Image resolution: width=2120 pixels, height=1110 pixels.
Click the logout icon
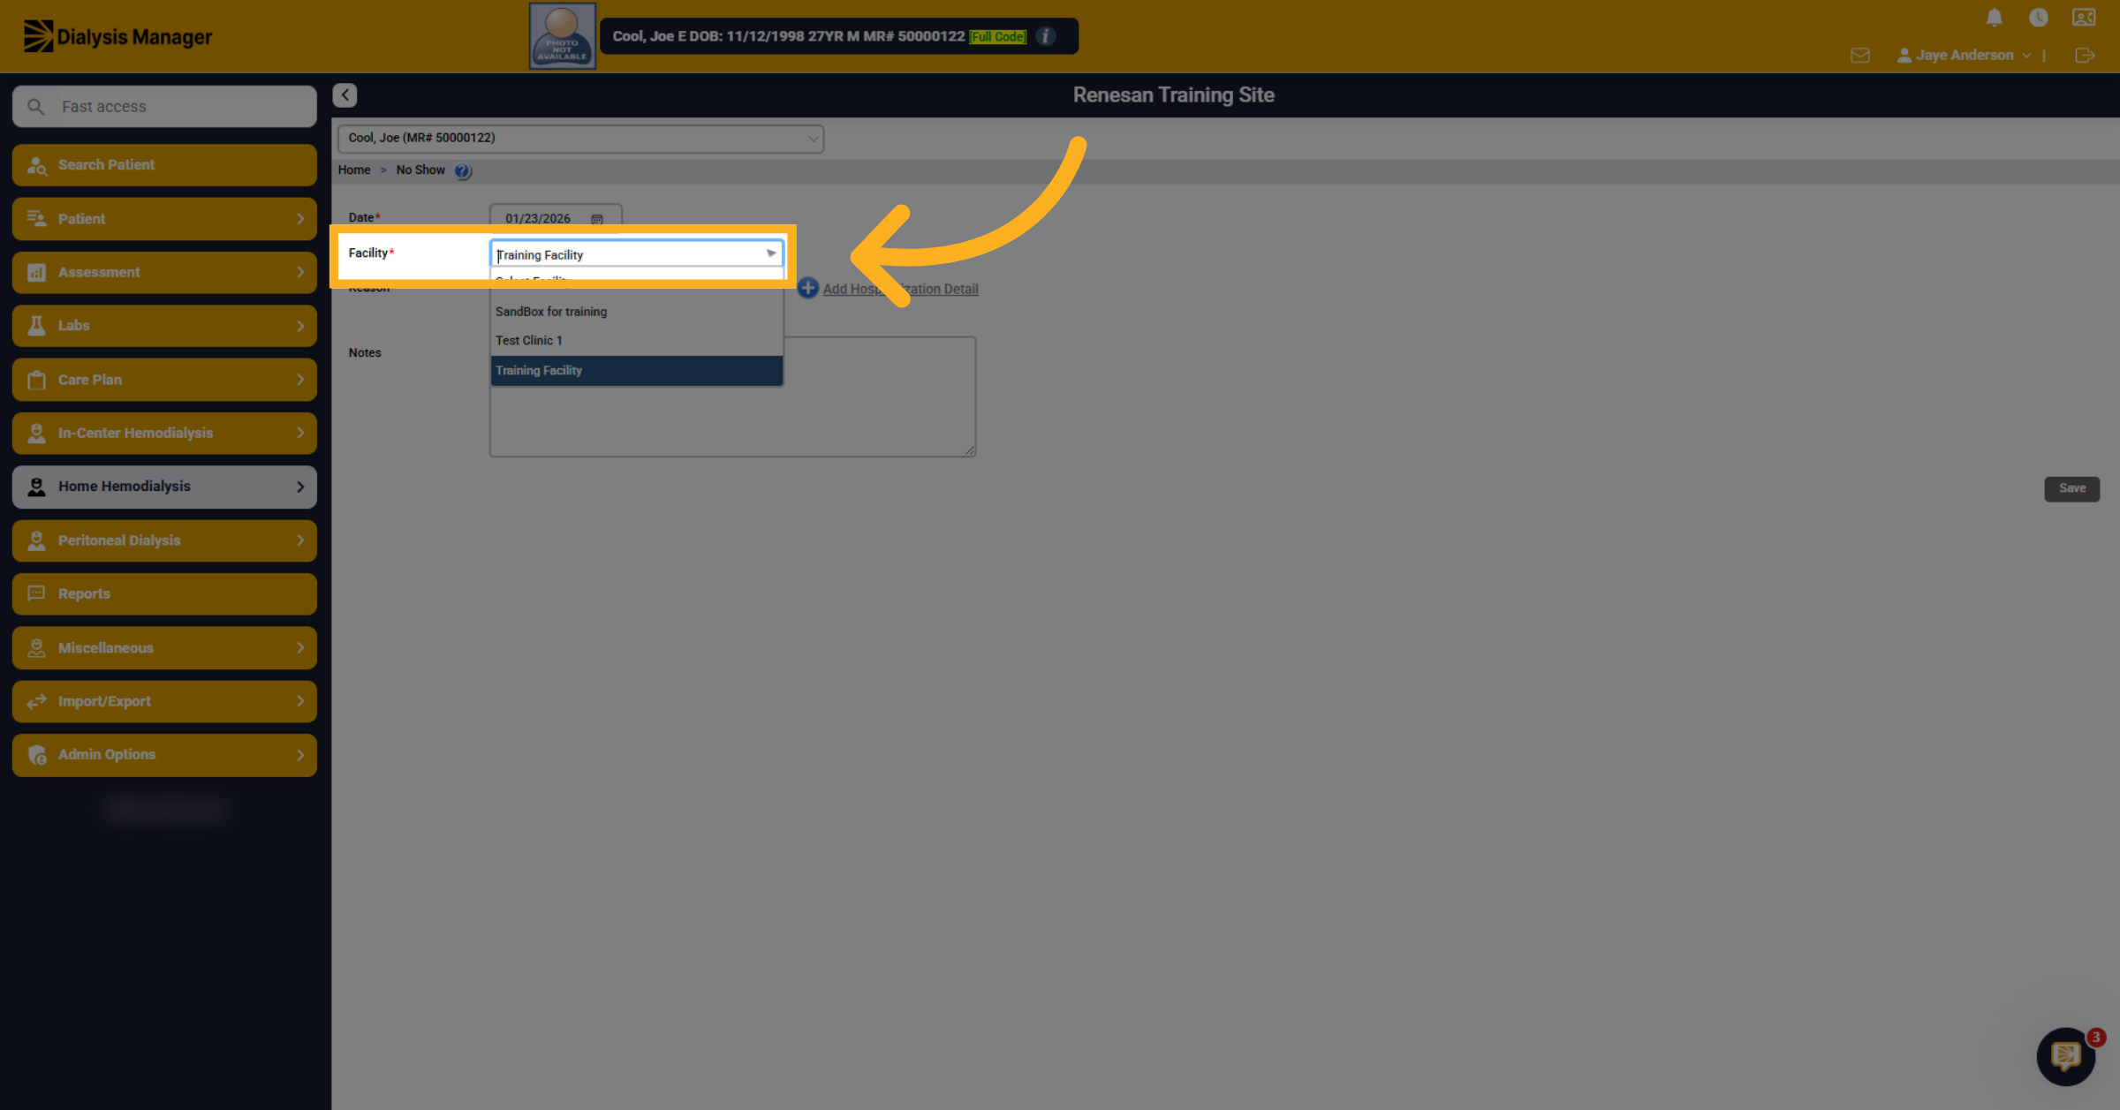pyautogui.click(x=2085, y=56)
